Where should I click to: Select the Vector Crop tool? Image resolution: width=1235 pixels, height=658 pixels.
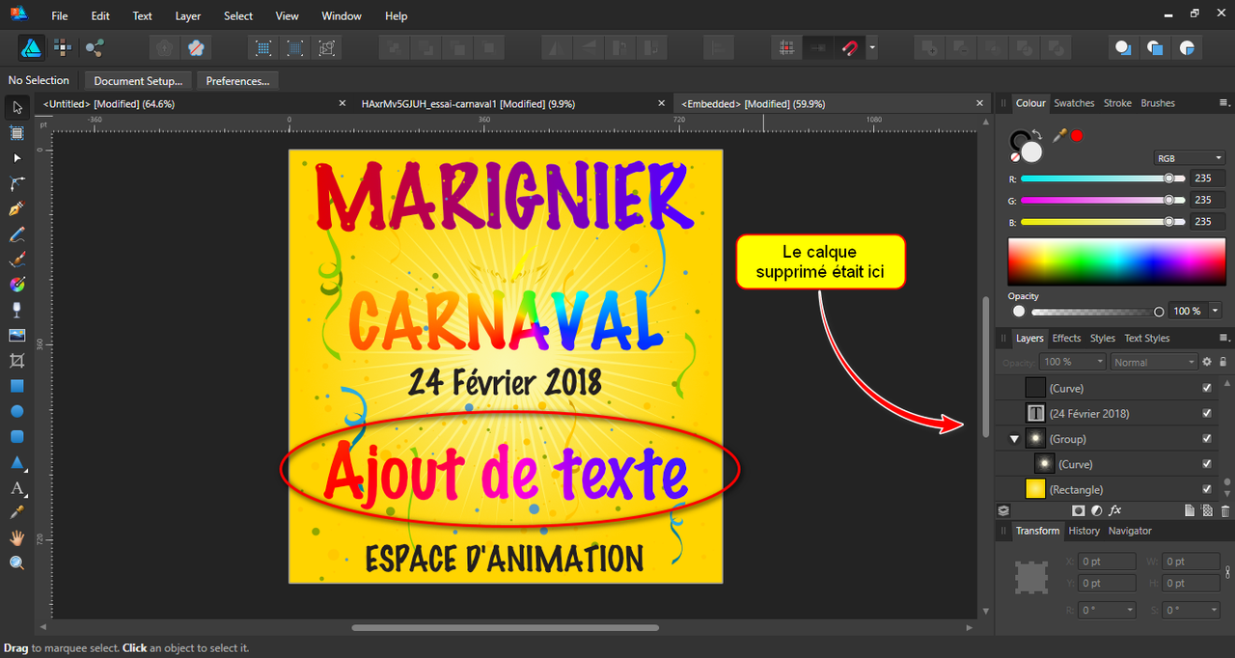pyautogui.click(x=16, y=360)
